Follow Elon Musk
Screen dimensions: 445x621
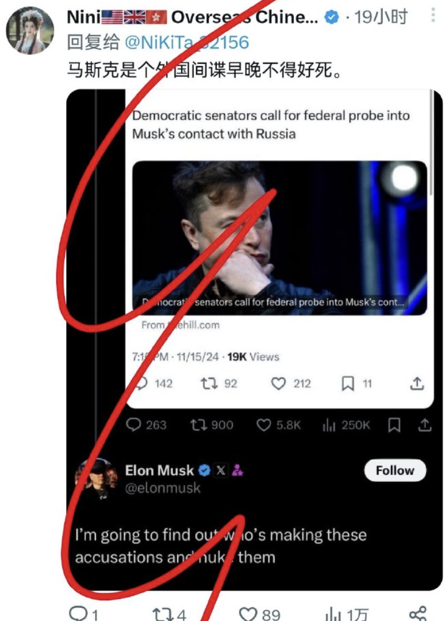(x=395, y=470)
